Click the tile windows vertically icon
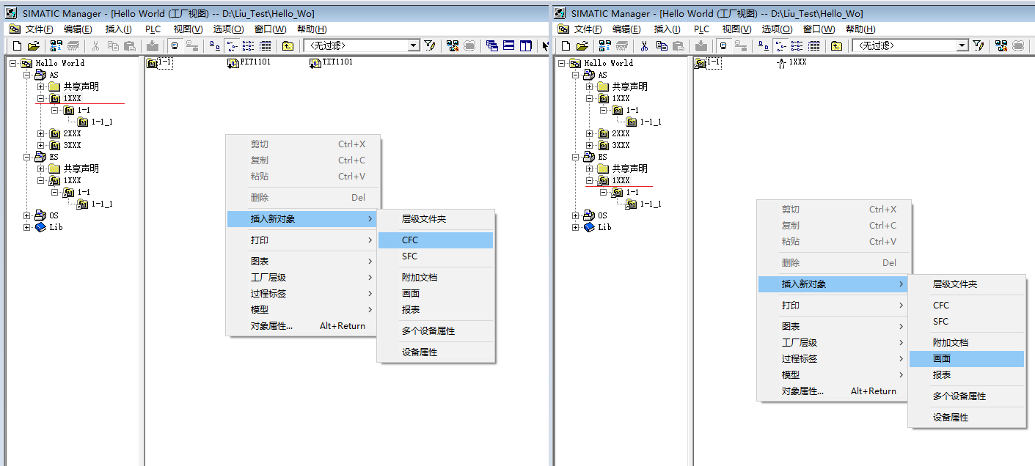 525,45
